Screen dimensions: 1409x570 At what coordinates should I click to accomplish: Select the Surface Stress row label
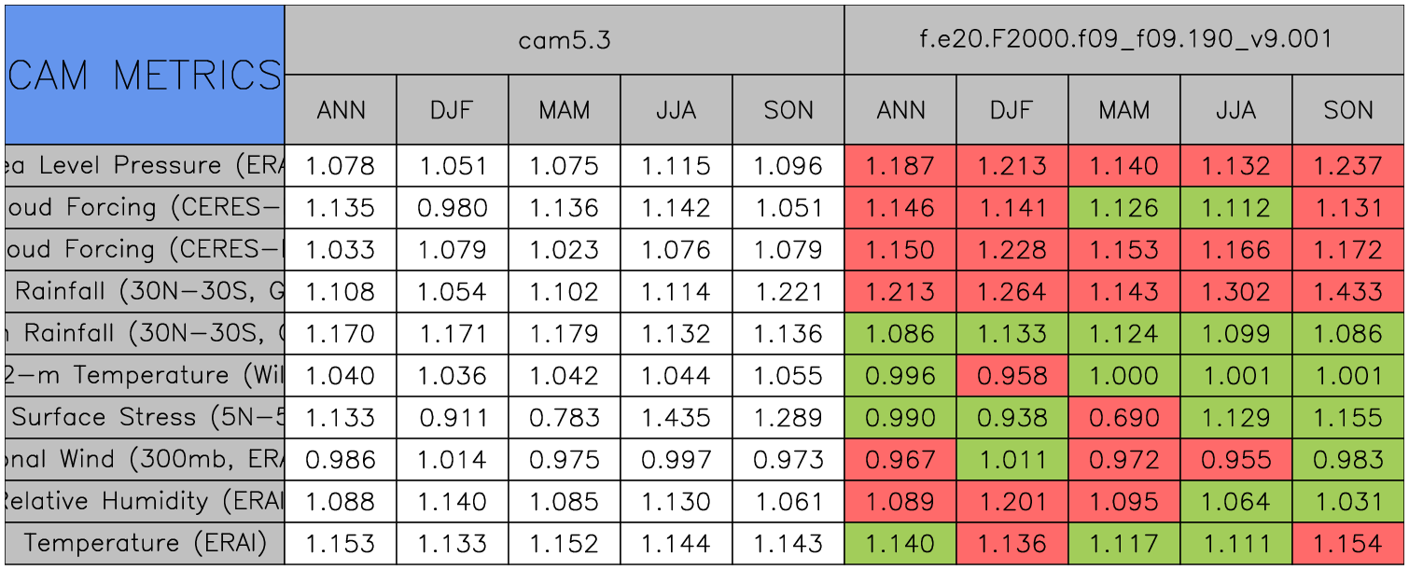[x=145, y=418]
